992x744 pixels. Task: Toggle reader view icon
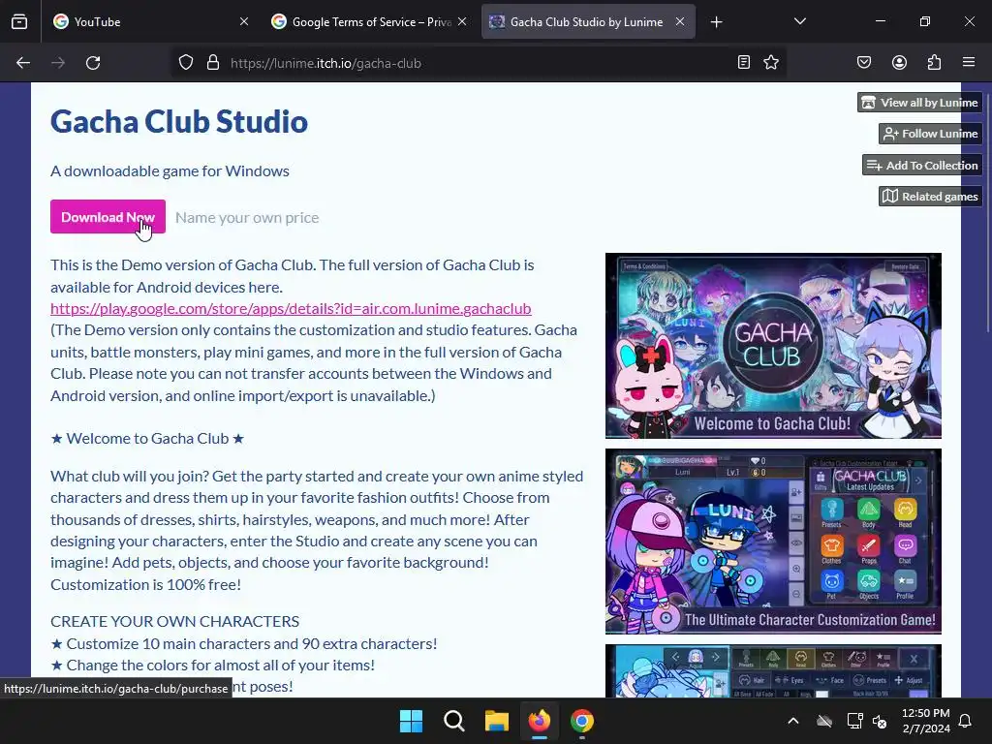click(x=744, y=62)
